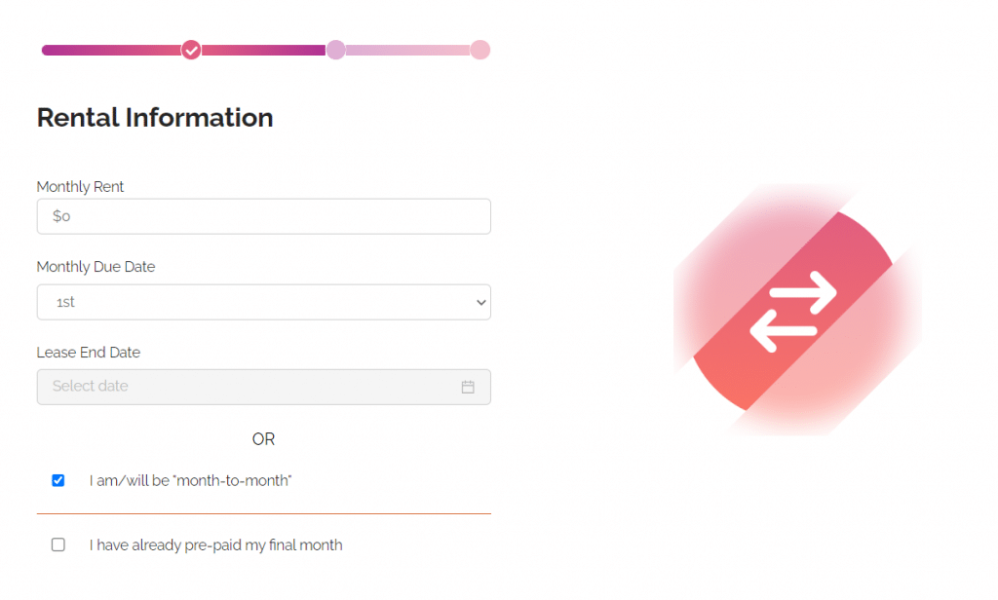This screenshot has height=600, width=998.
Task: Click the checkmark on the completed progress step
Action: [191, 50]
